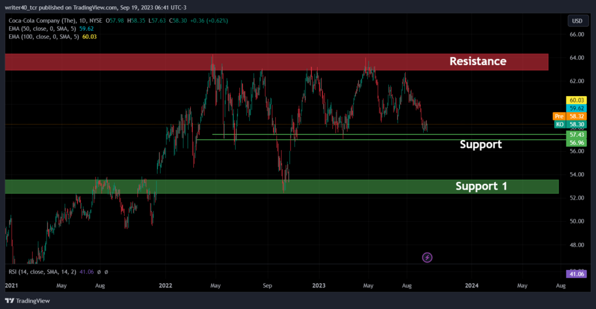The image size is (596, 309).
Task: Click the yellow 60.03 EMA price tag
Action: 577,100
